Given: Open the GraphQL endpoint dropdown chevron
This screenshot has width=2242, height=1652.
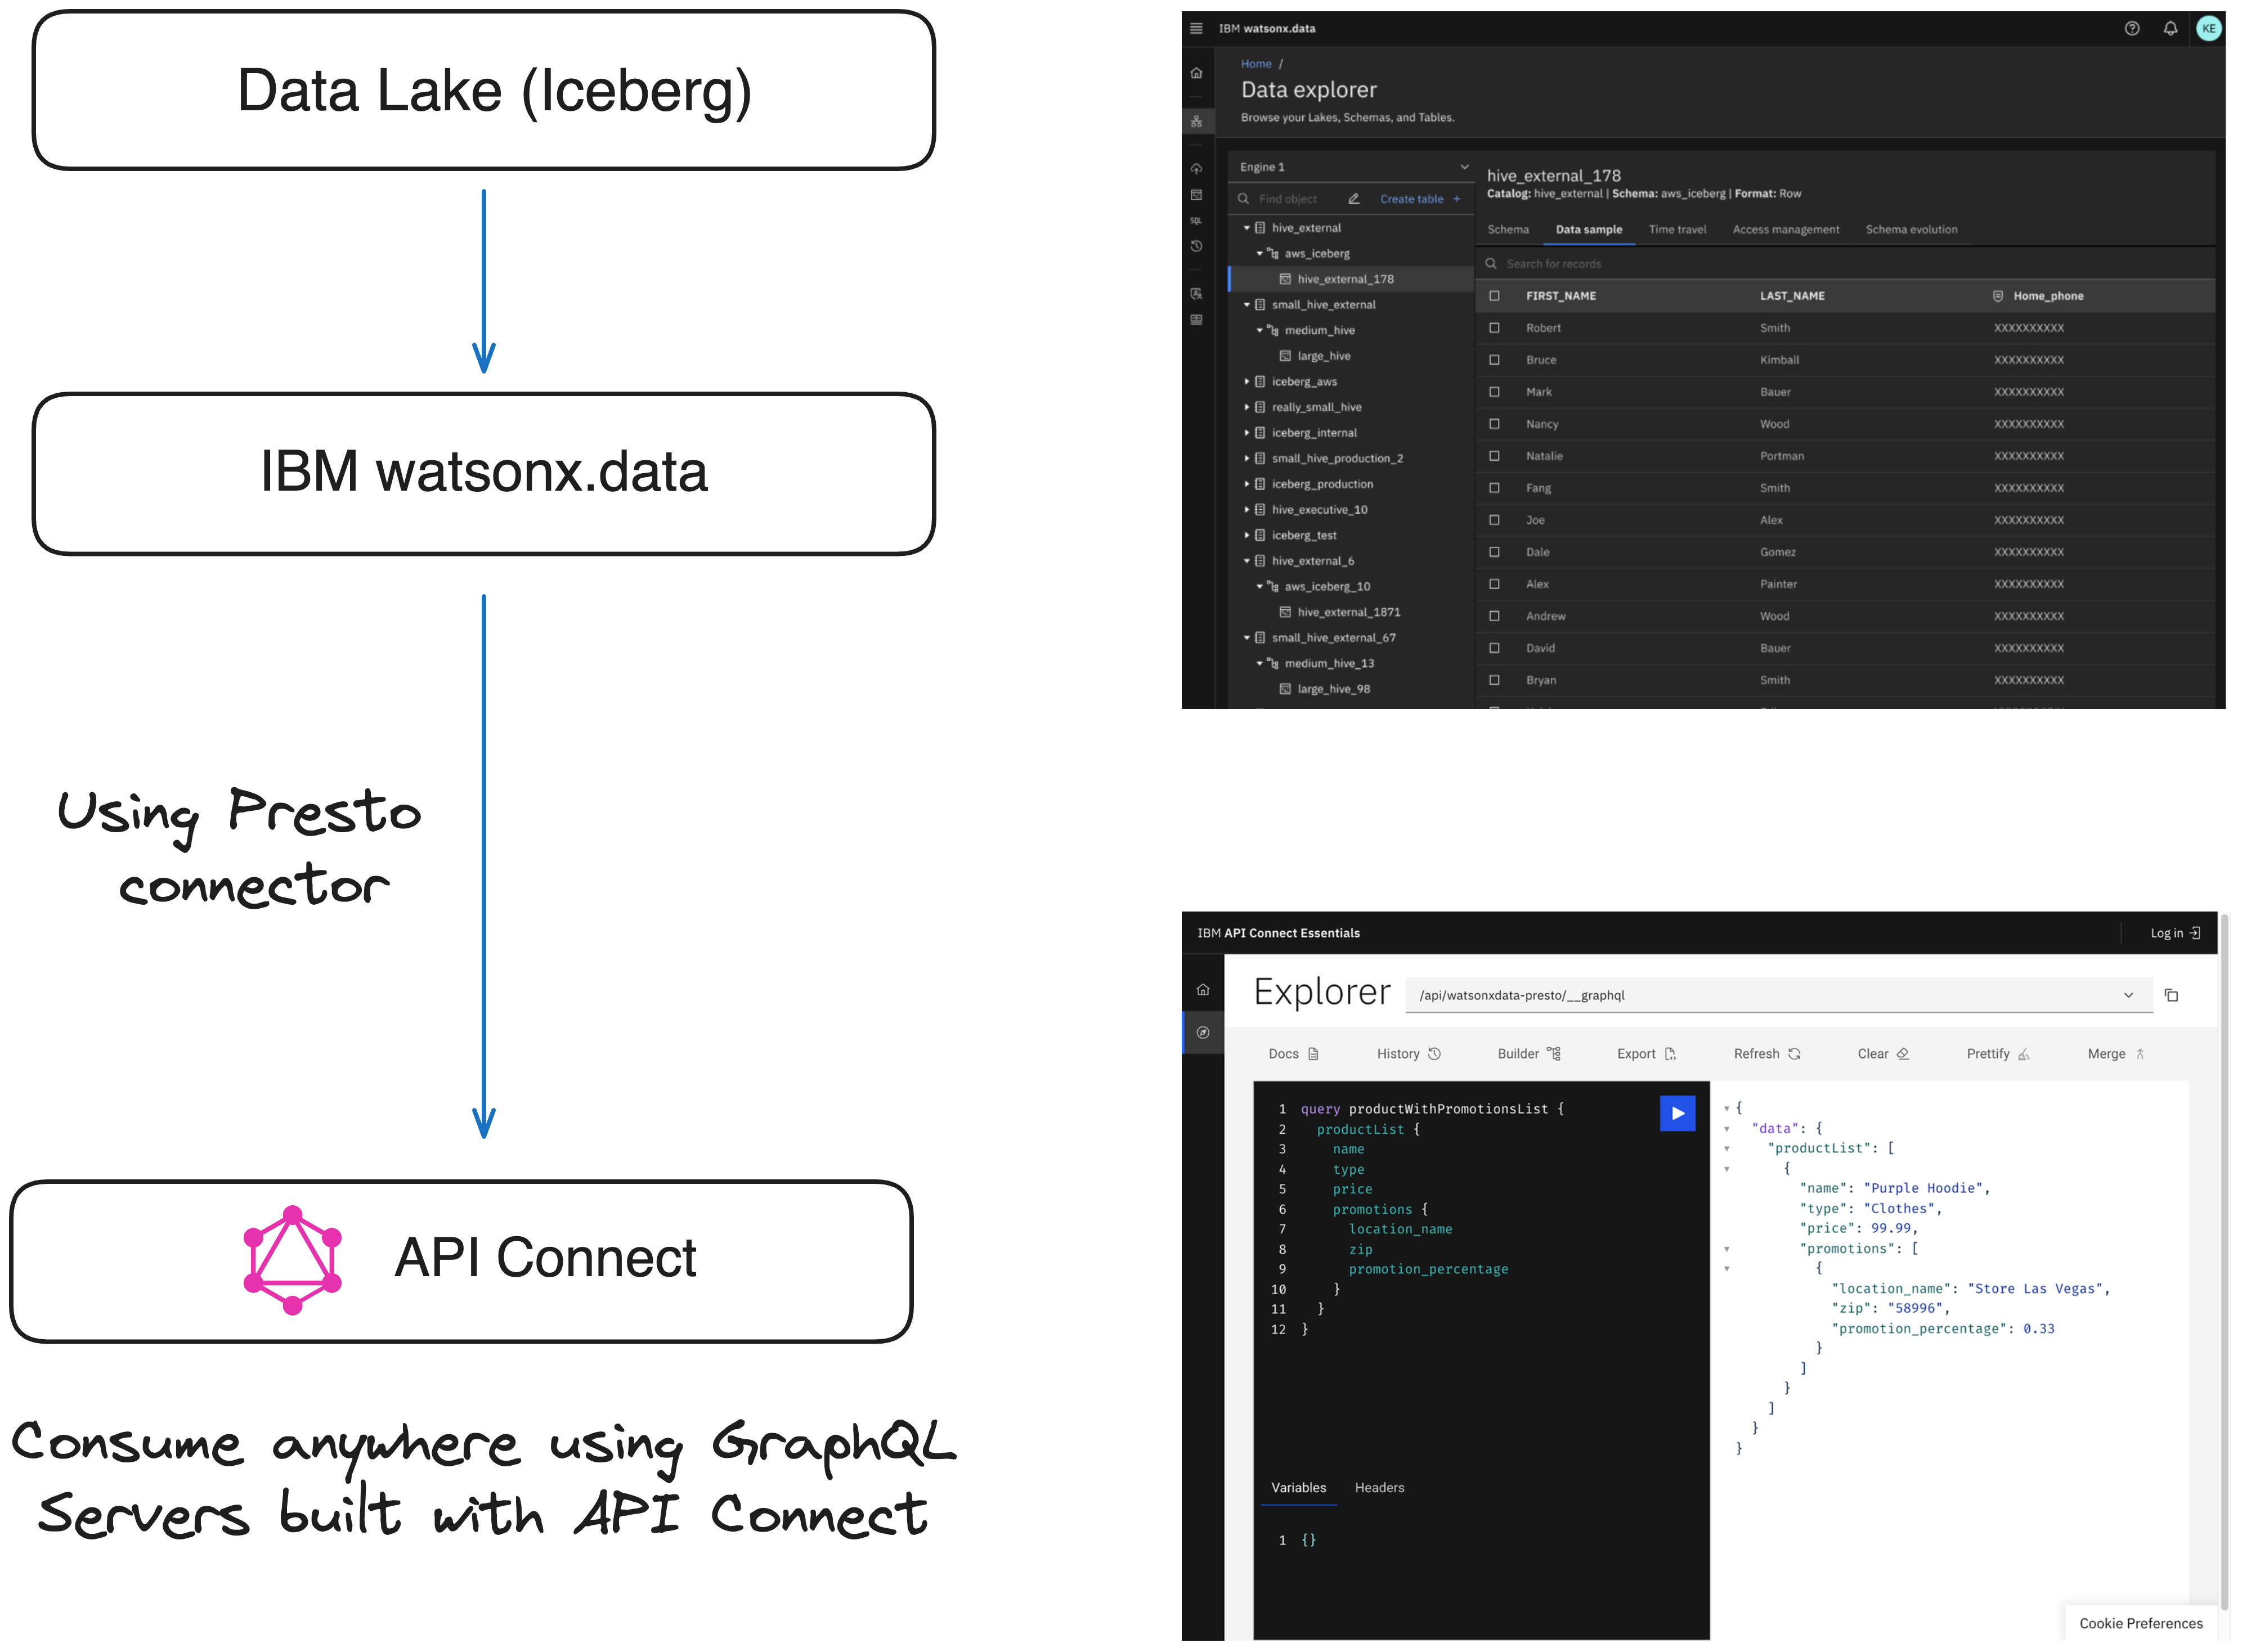Looking at the screenshot, I should pos(2128,995).
